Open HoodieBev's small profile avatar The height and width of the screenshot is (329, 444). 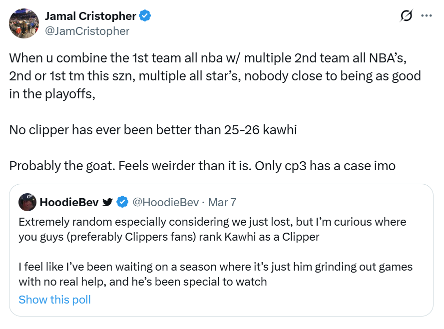click(x=26, y=202)
